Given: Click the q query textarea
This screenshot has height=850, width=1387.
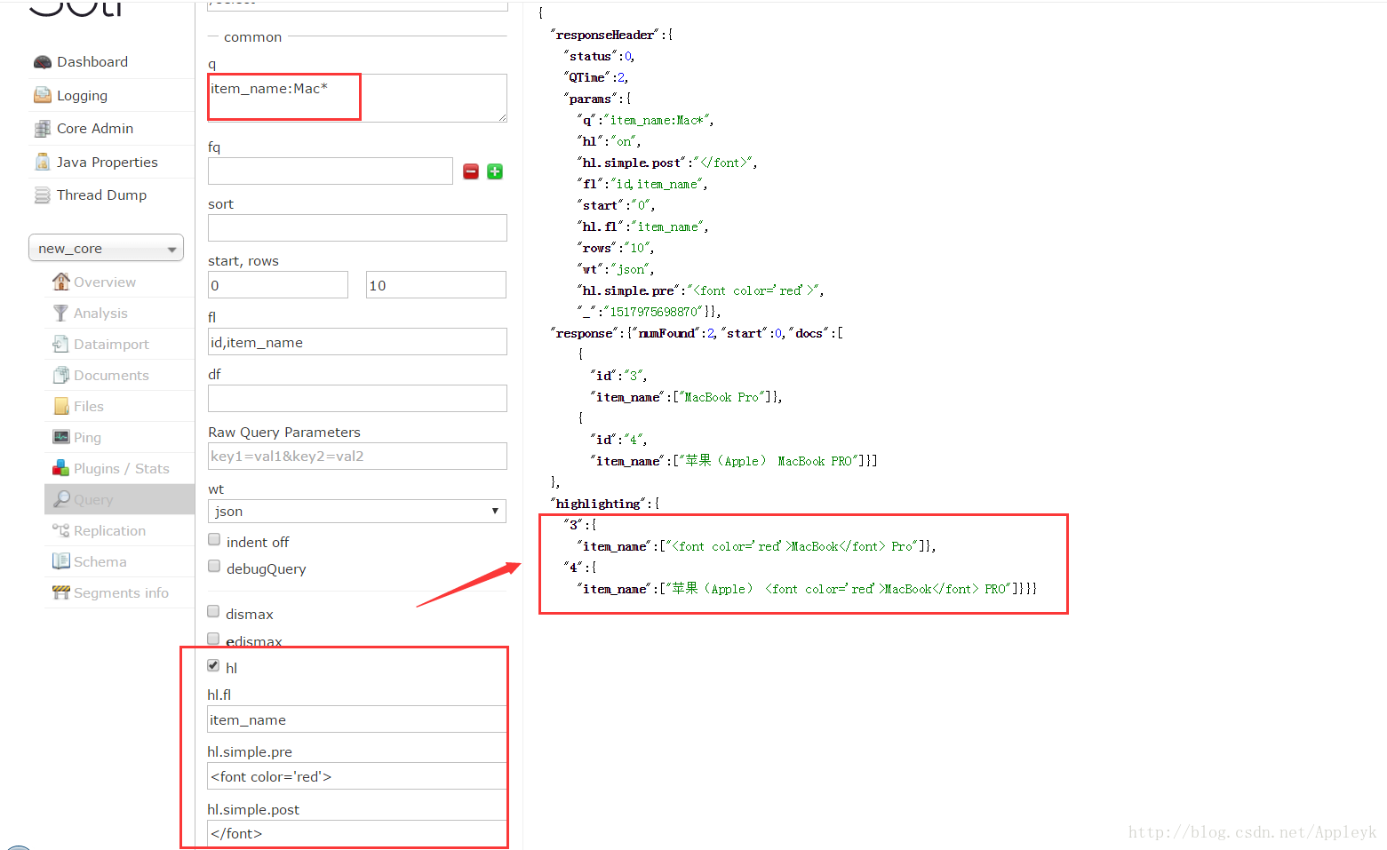Looking at the screenshot, I should coord(357,98).
